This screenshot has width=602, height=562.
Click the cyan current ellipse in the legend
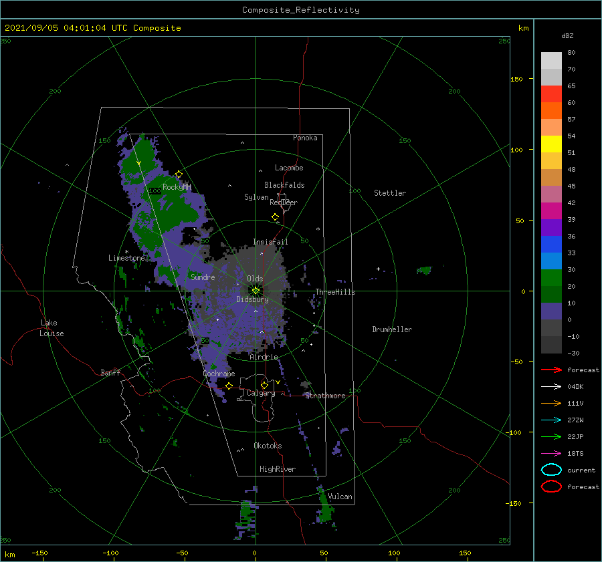click(x=551, y=470)
